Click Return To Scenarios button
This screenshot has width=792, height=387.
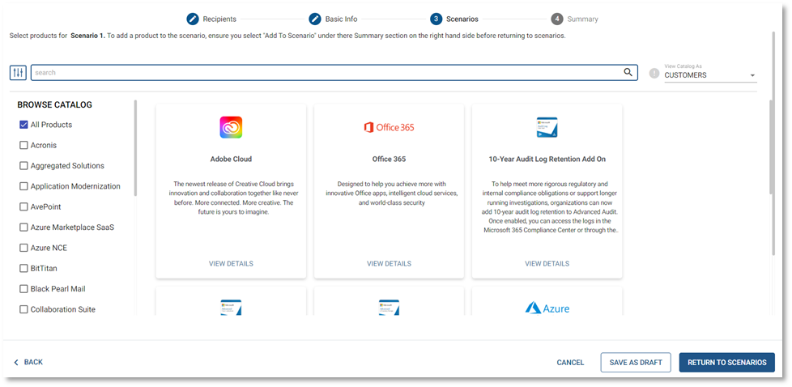coord(727,362)
